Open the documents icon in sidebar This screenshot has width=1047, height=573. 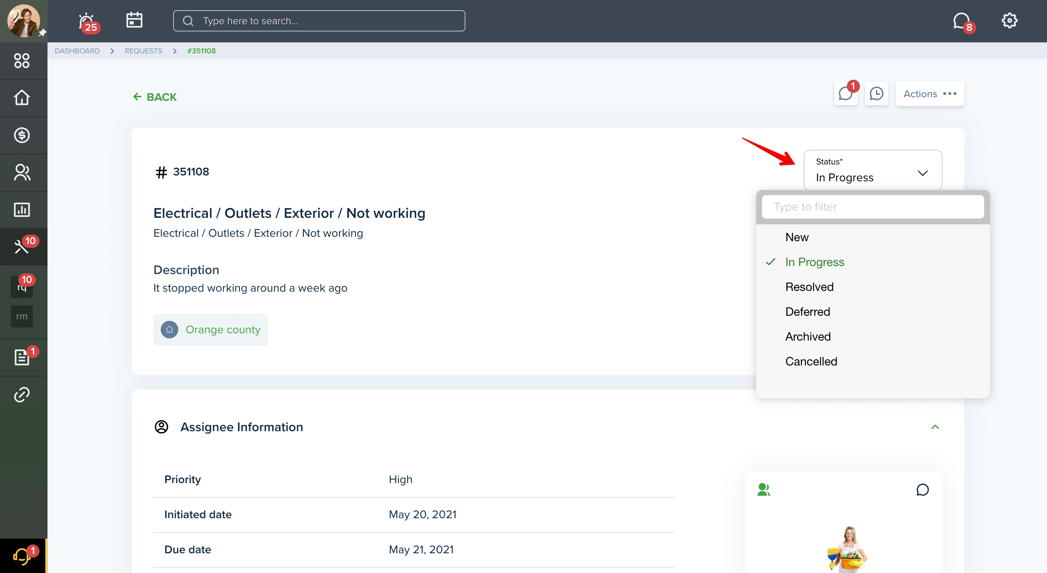click(22, 357)
